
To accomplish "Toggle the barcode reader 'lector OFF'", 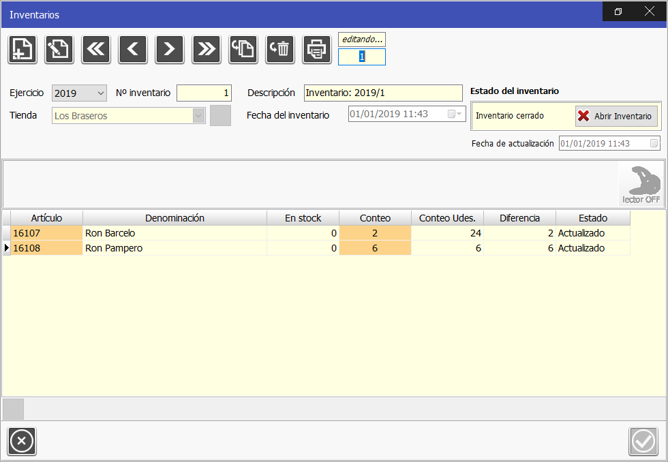I will click(641, 185).
